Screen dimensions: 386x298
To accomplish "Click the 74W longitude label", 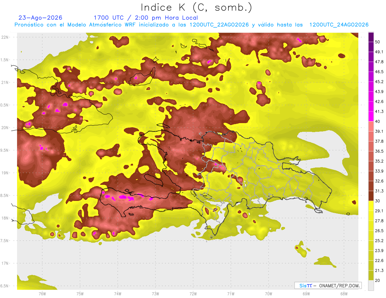I will coord(117,294).
